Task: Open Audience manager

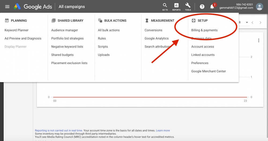Action: click(64, 30)
